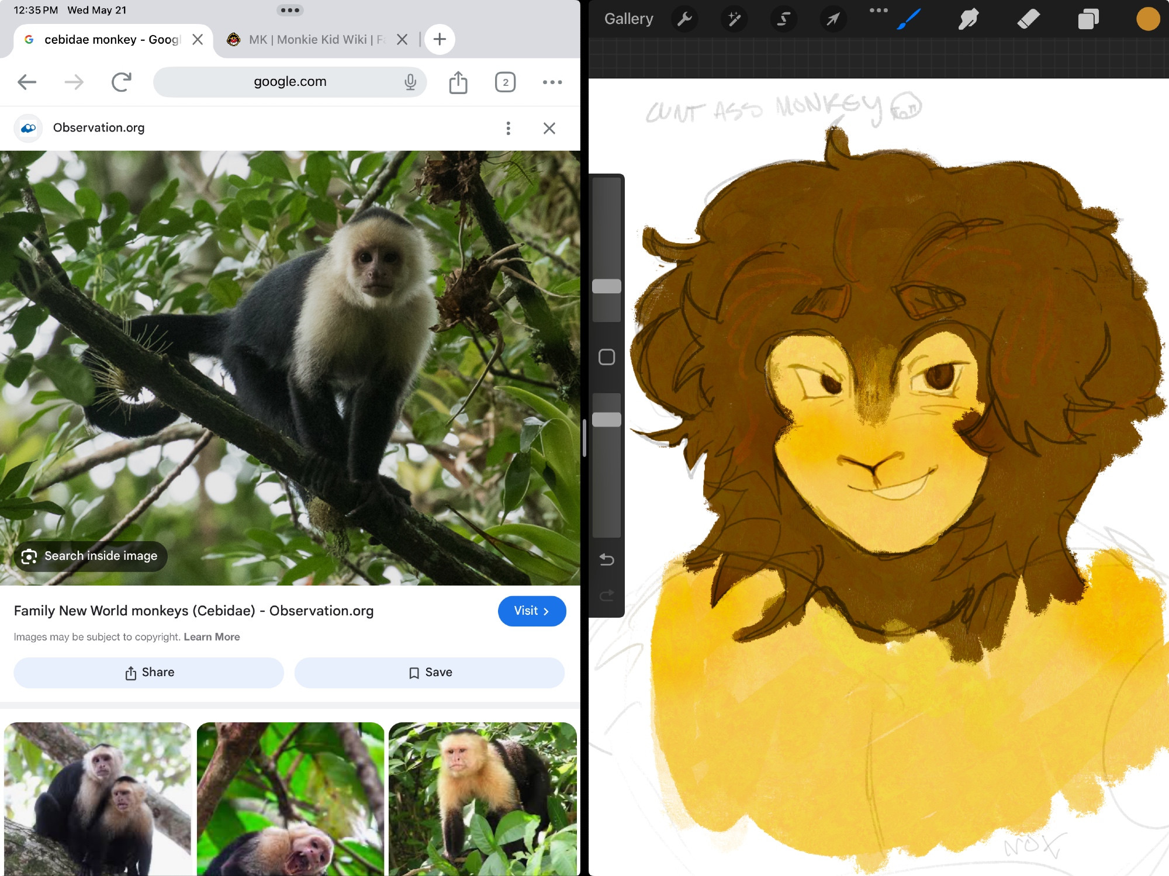Click the Share button below the image
Viewport: 1169px width, 876px height.
pyautogui.click(x=148, y=673)
